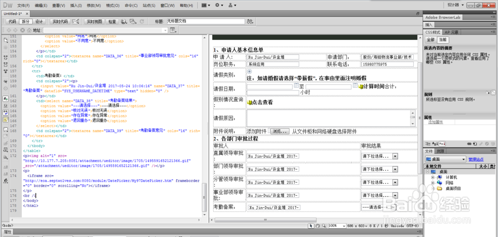Click the visual aids eye icon
The image size is (498, 237).
point(133,21)
